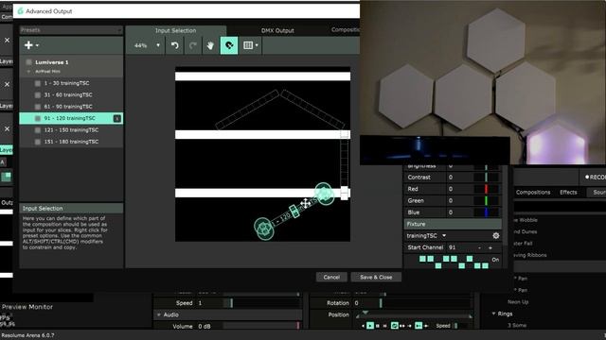606x340 pixels.
Task: Click the ping pong playmode icon
Action: coord(402,326)
